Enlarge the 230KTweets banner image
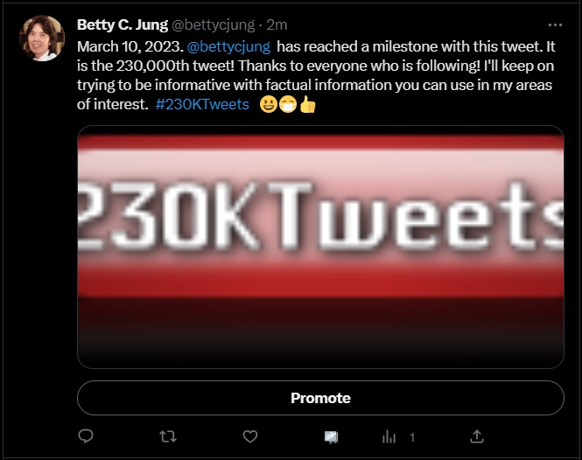 (320, 247)
